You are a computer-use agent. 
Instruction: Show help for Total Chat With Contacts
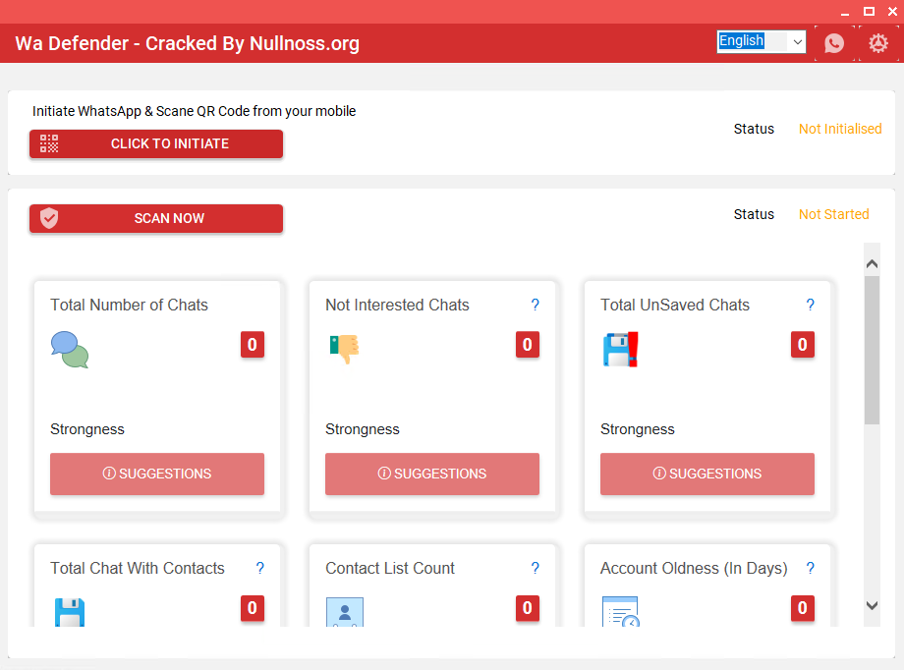pyautogui.click(x=260, y=569)
